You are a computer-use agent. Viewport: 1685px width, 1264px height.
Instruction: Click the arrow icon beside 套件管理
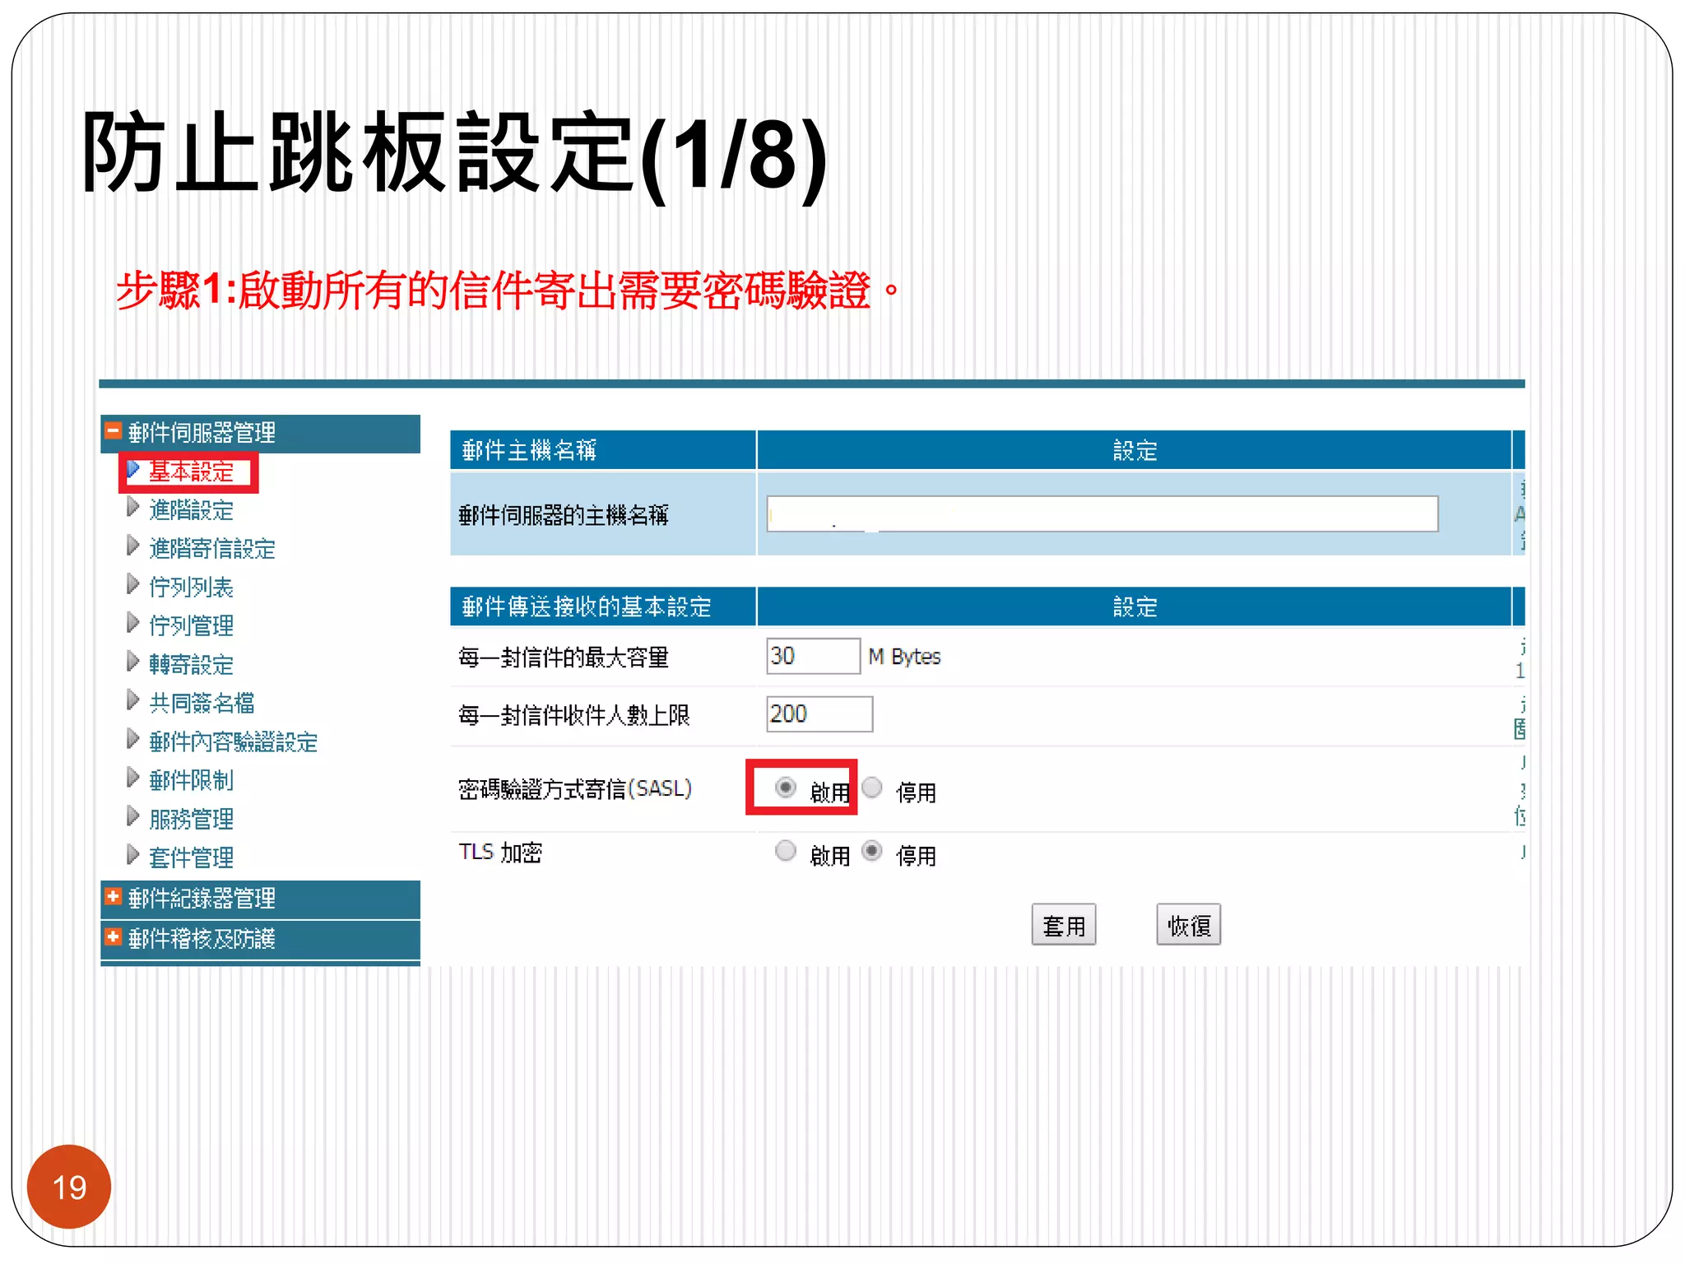coord(133,855)
